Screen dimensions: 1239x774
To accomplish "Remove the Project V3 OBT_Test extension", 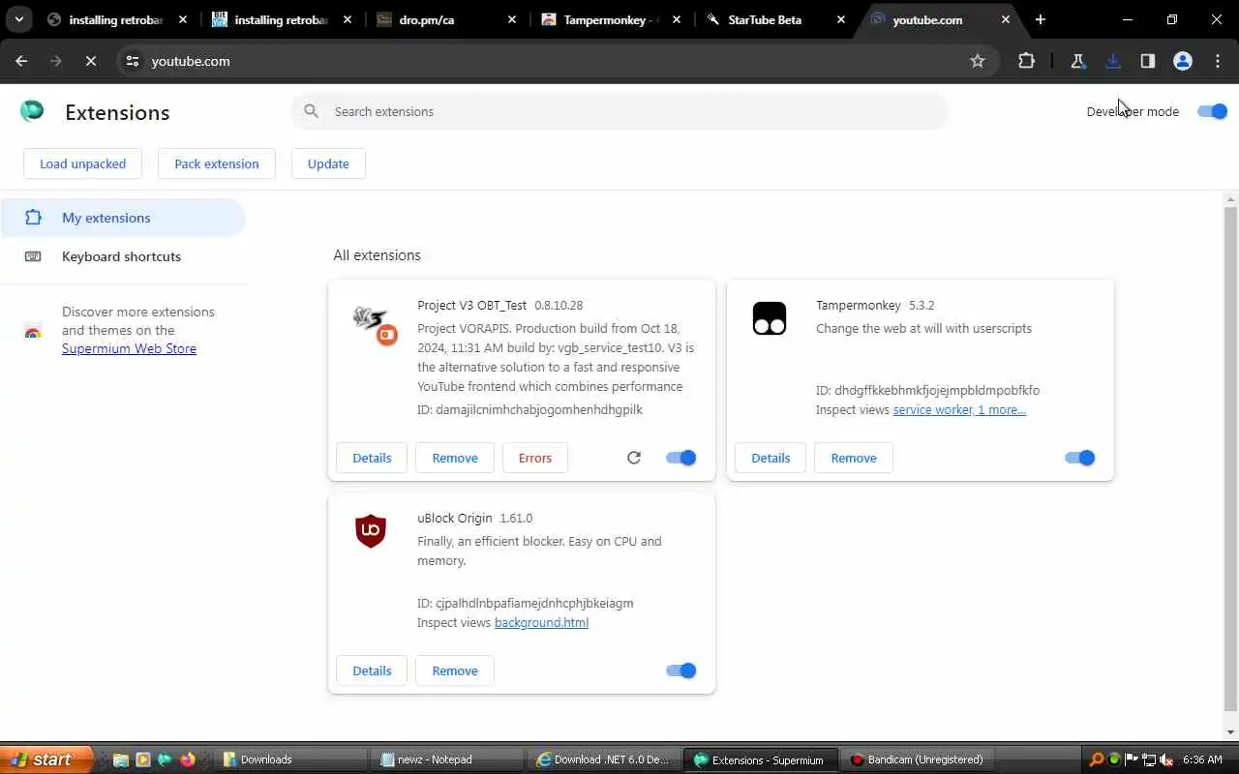I will [x=455, y=458].
